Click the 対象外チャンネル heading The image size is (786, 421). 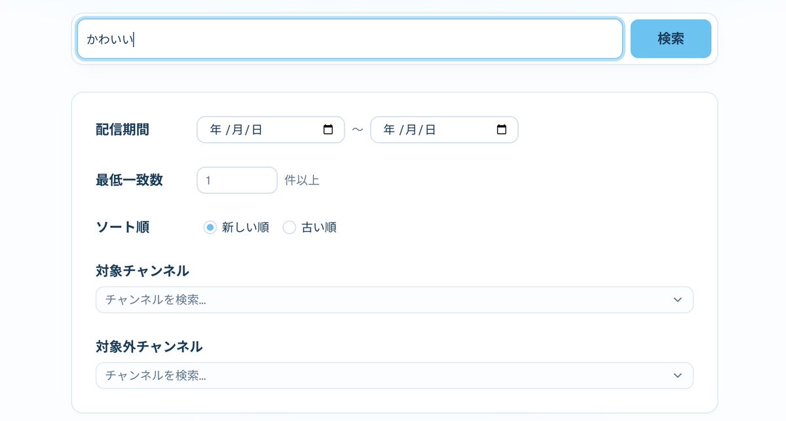pos(149,347)
